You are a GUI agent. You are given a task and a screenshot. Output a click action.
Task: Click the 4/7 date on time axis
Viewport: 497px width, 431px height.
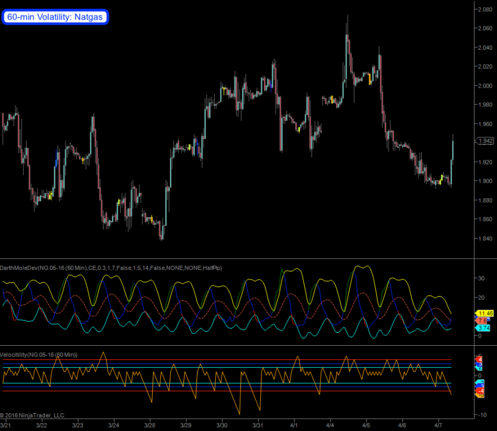[438, 425]
